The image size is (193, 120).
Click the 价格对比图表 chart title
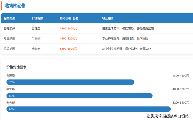coord(16,67)
